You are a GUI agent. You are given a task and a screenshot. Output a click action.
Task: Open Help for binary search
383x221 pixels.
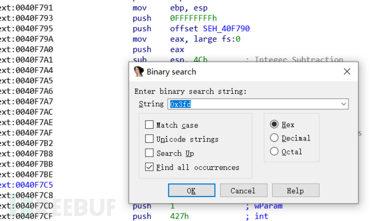tap(295, 190)
